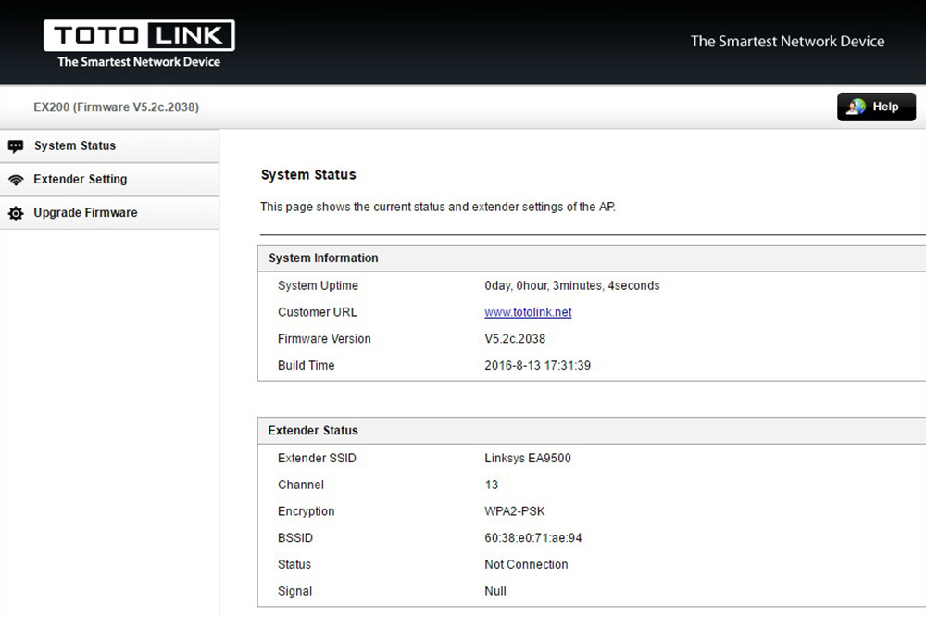Click the WPA2-PSK encryption value
Image resolution: width=926 pixels, height=617 pixels.
[515, 511]
